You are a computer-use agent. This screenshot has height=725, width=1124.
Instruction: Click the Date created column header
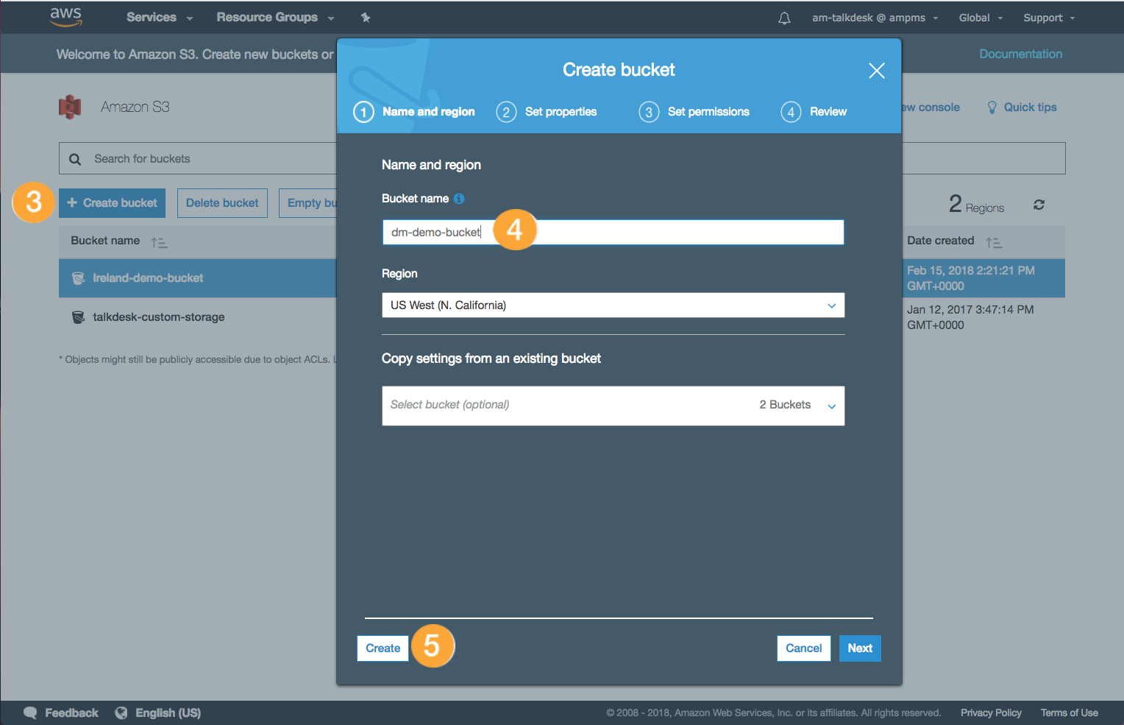(940, 241)
